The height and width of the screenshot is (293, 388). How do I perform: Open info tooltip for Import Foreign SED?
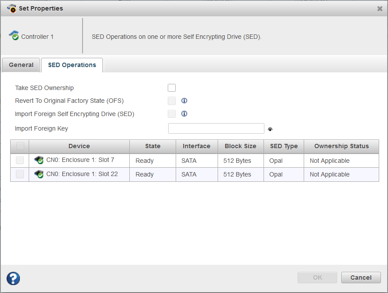point(184,114)
